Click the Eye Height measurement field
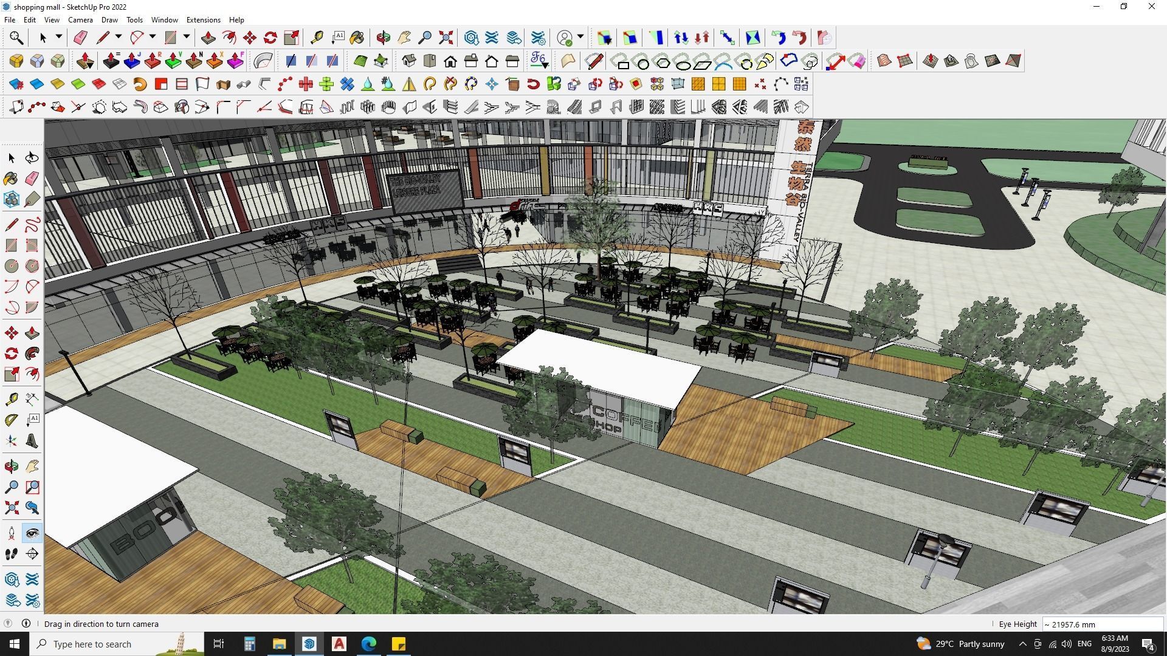Screen dimensions: 1167x656 [1101, 624]
